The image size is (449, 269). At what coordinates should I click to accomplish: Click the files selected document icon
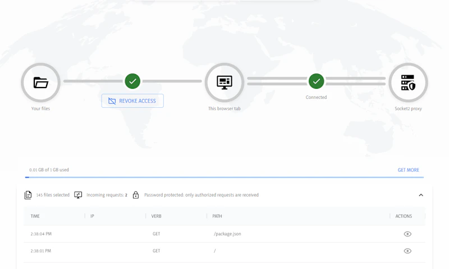pyautogui.click(x=28, y=195)
